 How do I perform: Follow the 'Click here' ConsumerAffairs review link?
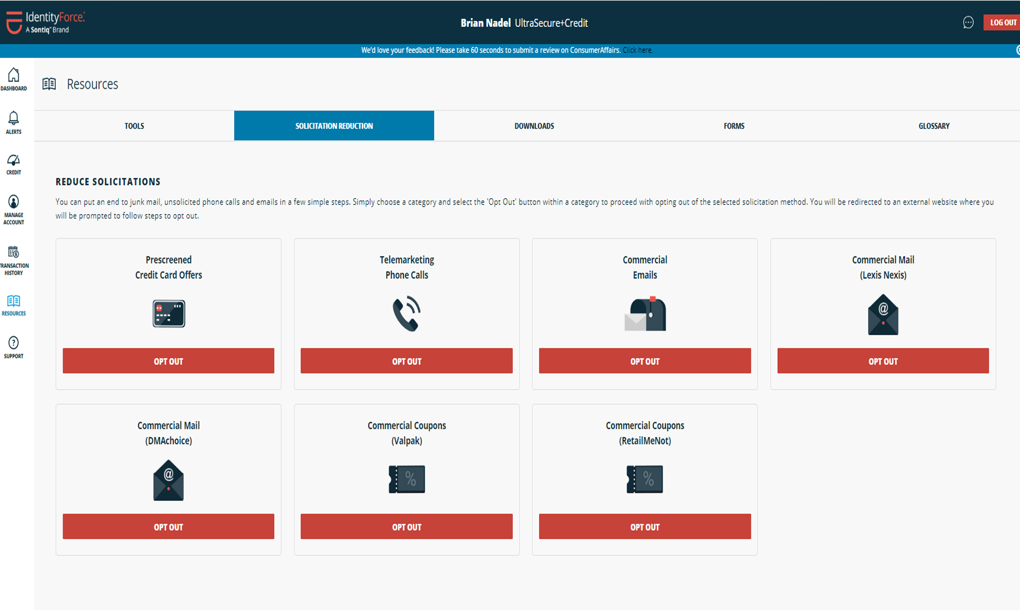click(637, 50)
